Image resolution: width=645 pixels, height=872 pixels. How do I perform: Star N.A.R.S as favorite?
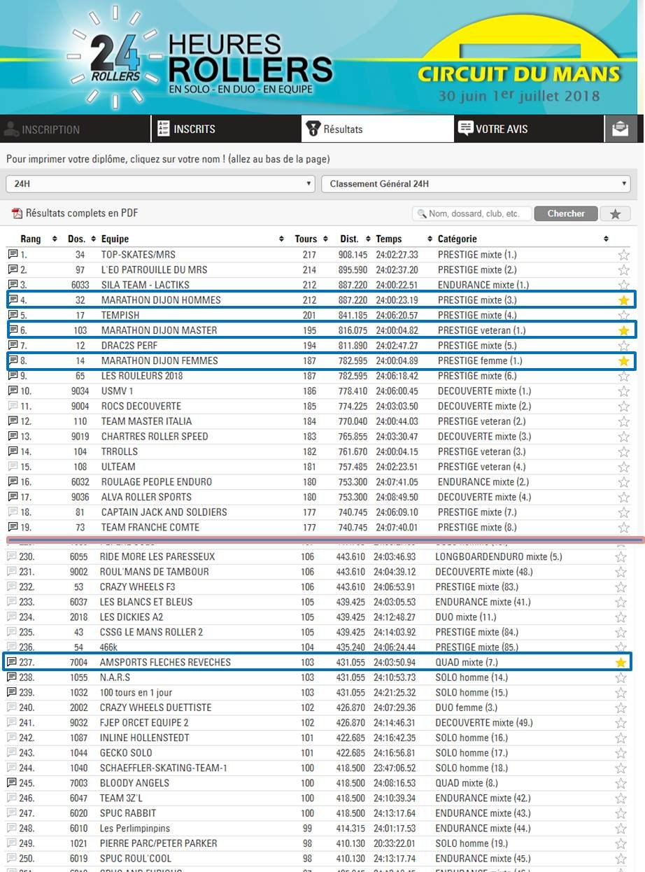(621, 677)
